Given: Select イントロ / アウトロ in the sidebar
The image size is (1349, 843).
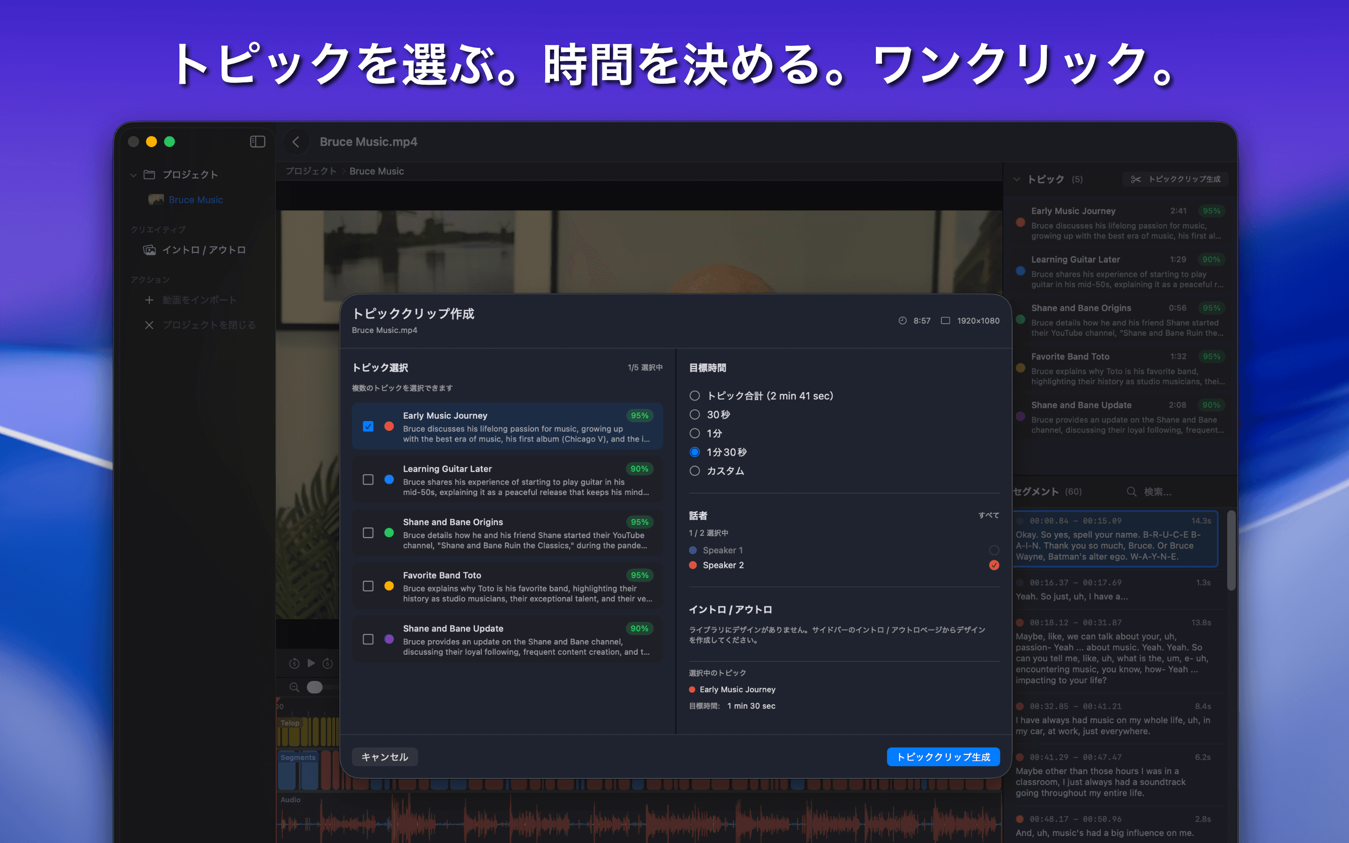Looking at the screenshot, I should pyautogui.click(x=204, y=250).
